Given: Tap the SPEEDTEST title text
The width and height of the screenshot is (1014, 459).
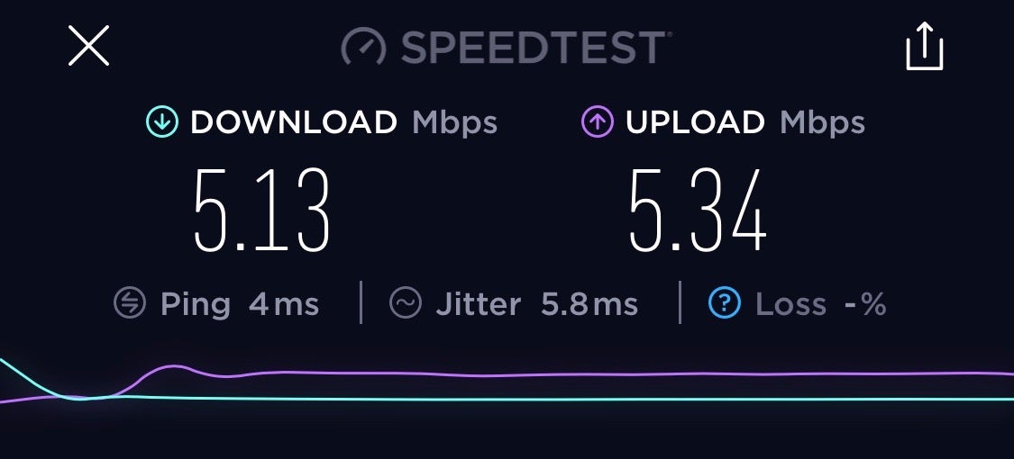Looking at the screenshot, I should coord(535,48).
